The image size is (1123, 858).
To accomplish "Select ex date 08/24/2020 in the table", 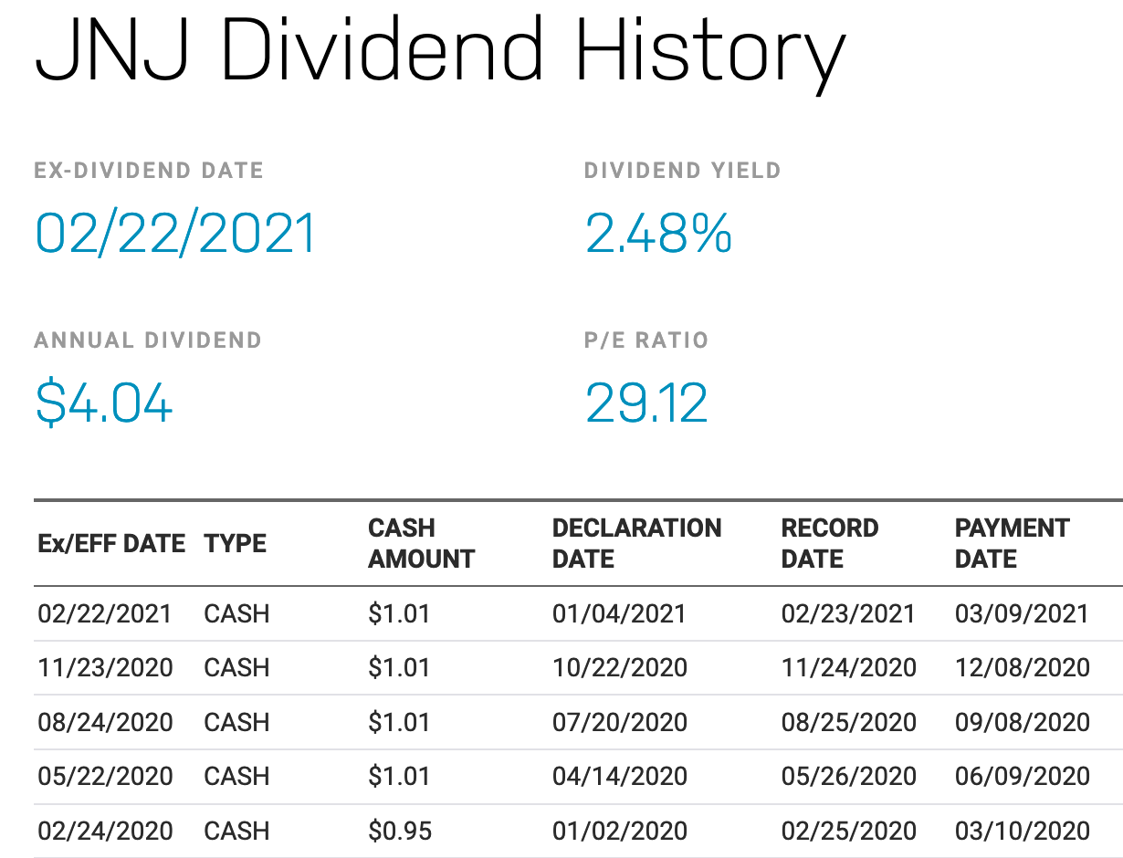I will (105, 723).
